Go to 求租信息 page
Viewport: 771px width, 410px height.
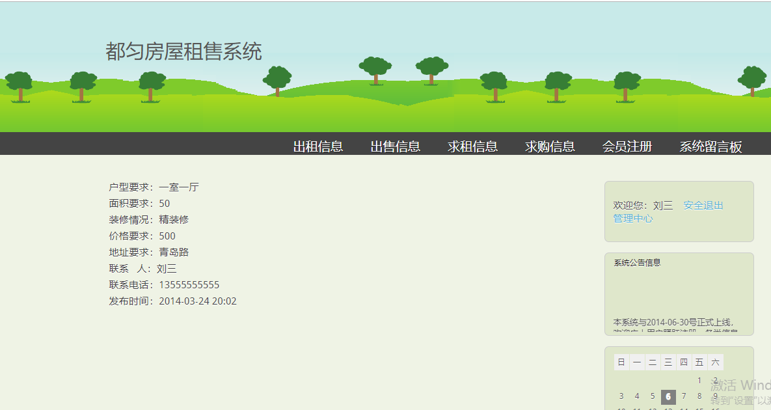pos(472,146)
